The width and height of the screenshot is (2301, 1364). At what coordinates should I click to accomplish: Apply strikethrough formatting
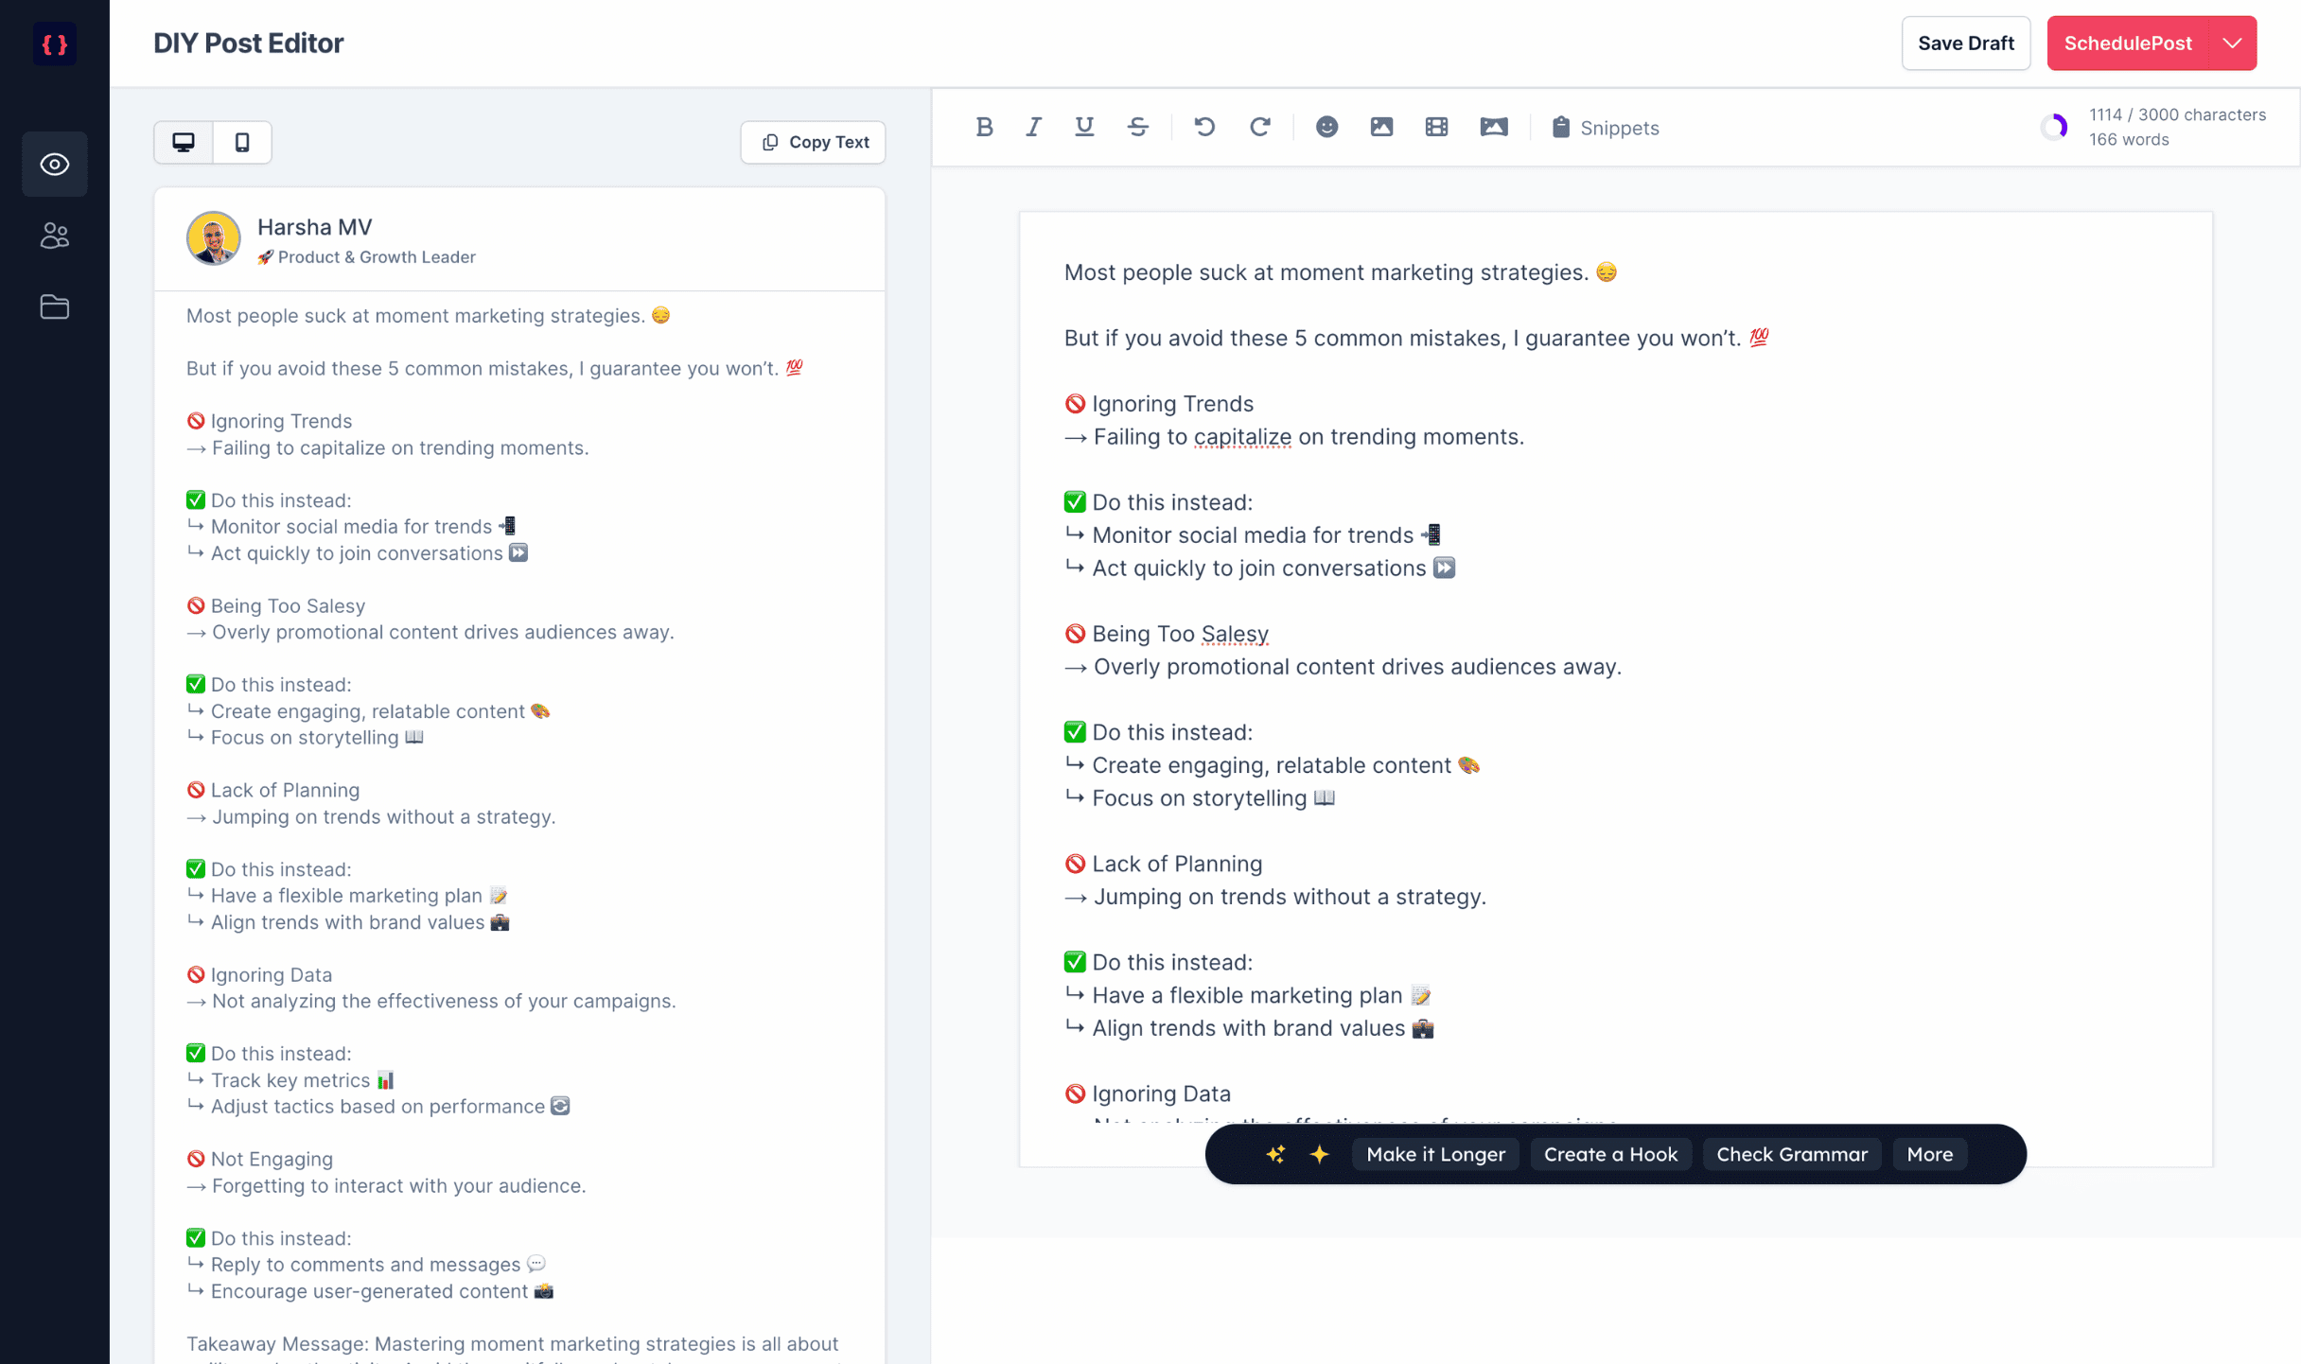(x=1138, y=127)
